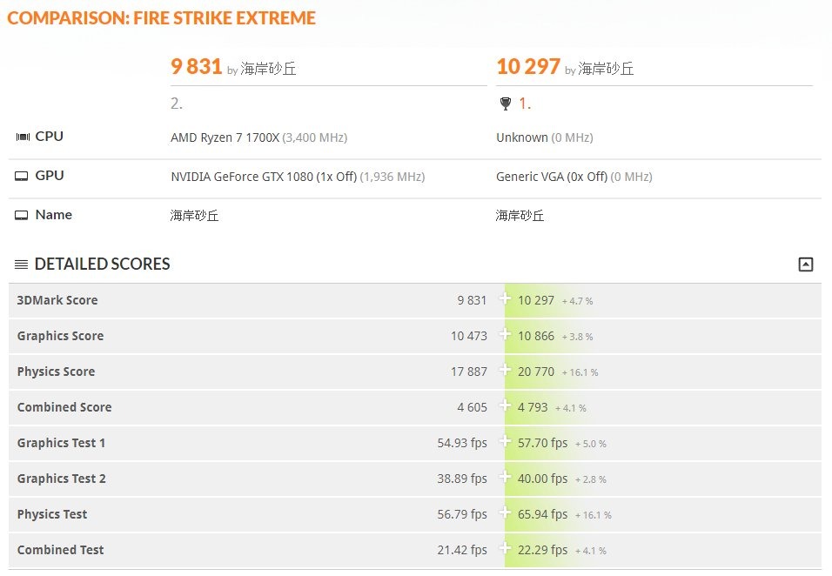832x576 pixels.
Task: Click the Detailed Scores list icon
Action: [x=21, y=265]
